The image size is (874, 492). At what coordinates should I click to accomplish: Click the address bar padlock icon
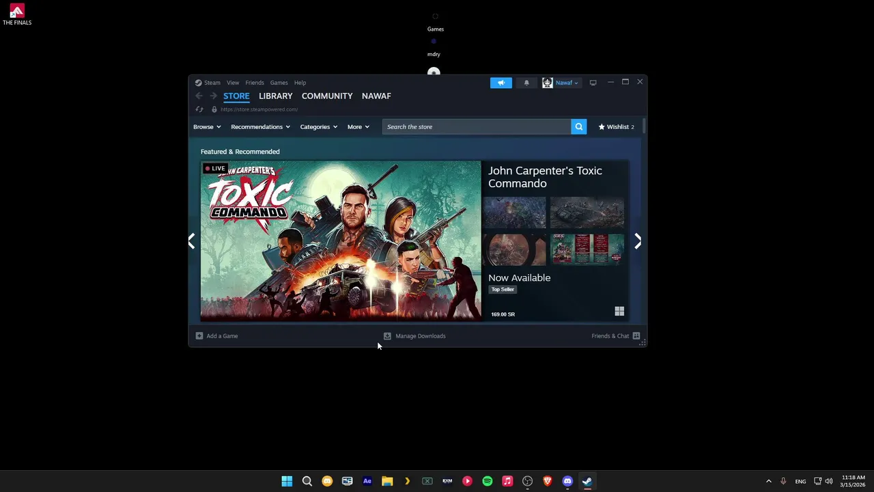pyautogui.click(x=214, y=109)
